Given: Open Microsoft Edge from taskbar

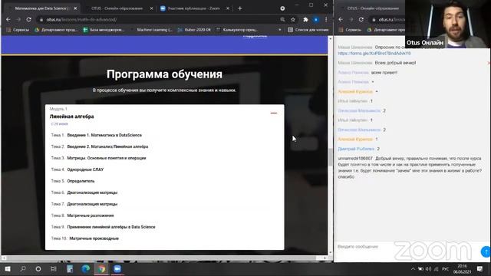Looking at the screenshot, I should click(85, 269).
